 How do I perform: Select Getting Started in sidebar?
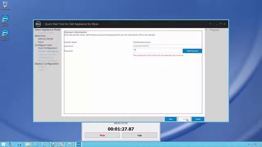(45, 39)
